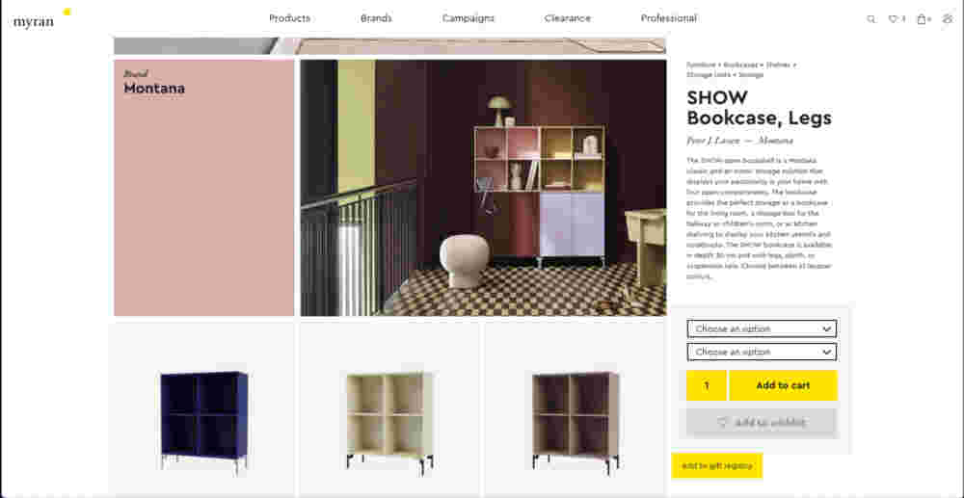Open the Professional menu
Image resolution: width=964 pixels, height=498 pixels.
(x=669, y=18)
